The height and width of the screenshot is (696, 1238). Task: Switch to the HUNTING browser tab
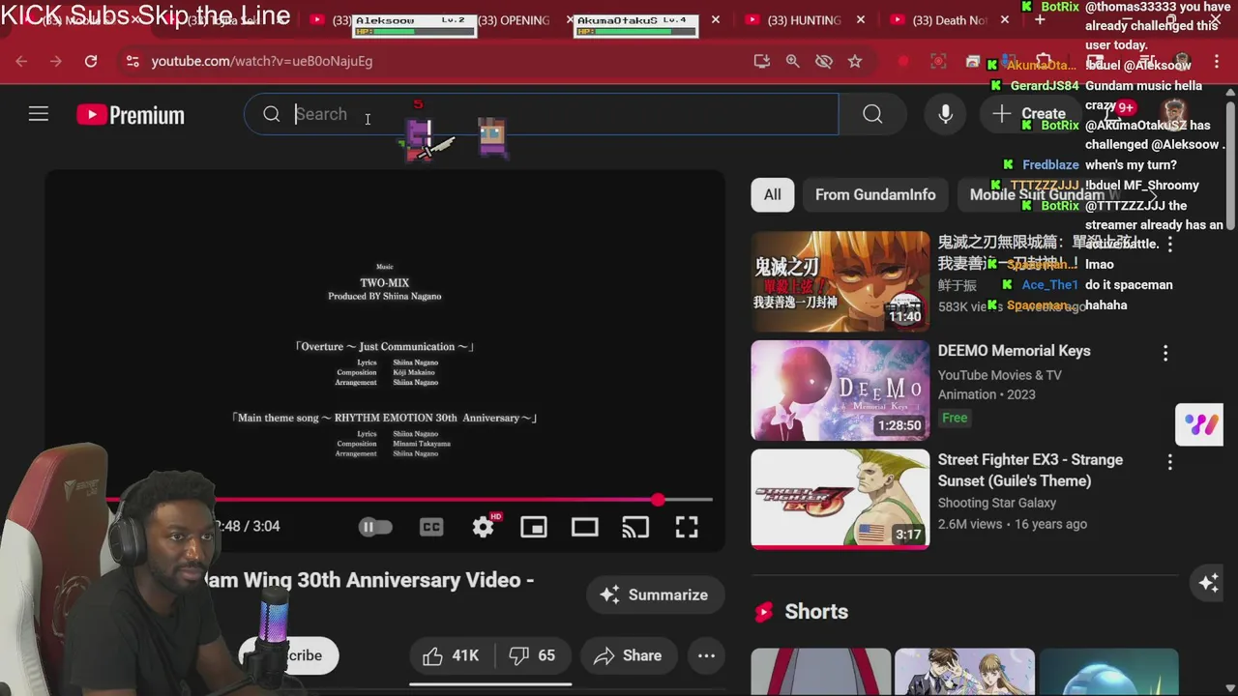[803, 20]
